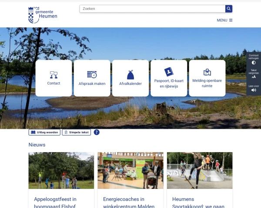Click the open book icon in Uitleg woorden
The image size is (261, 208).
tap(33, 132)
